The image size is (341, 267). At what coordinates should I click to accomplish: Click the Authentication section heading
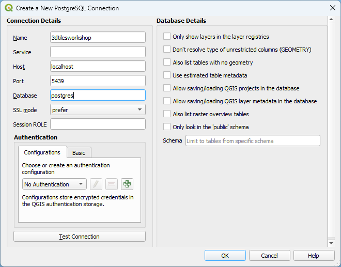point(36,137)
